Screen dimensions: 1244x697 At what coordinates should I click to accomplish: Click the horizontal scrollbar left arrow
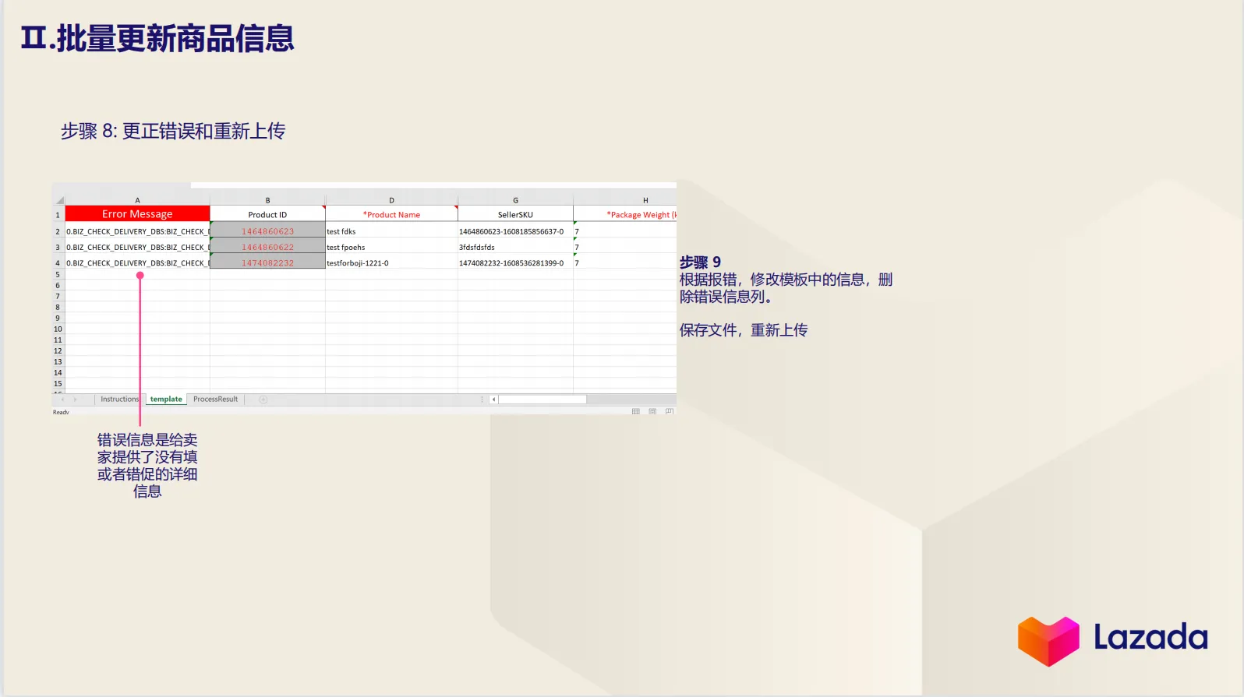tap(494, 400)
